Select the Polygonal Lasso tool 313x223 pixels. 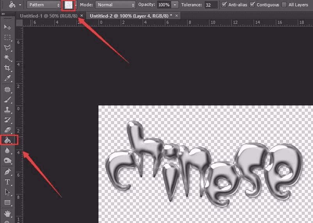pyautogui.click(x=7, y=48)
